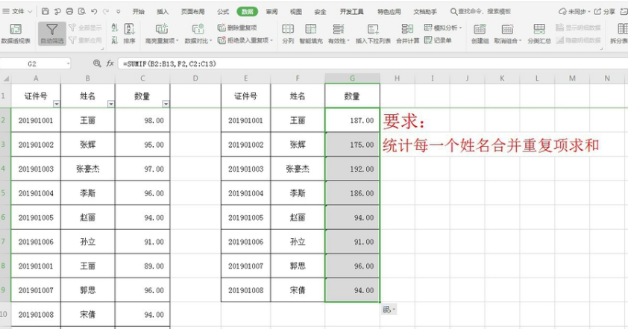
Task: Click the magnifier icon beside fx
Action: pyautogui.click(x=97, y=63)
